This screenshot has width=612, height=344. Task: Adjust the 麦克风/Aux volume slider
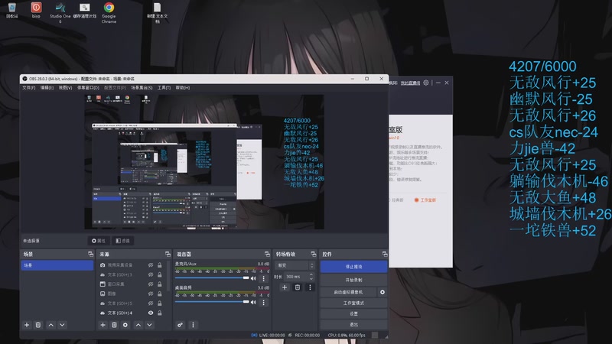[212, 278]
